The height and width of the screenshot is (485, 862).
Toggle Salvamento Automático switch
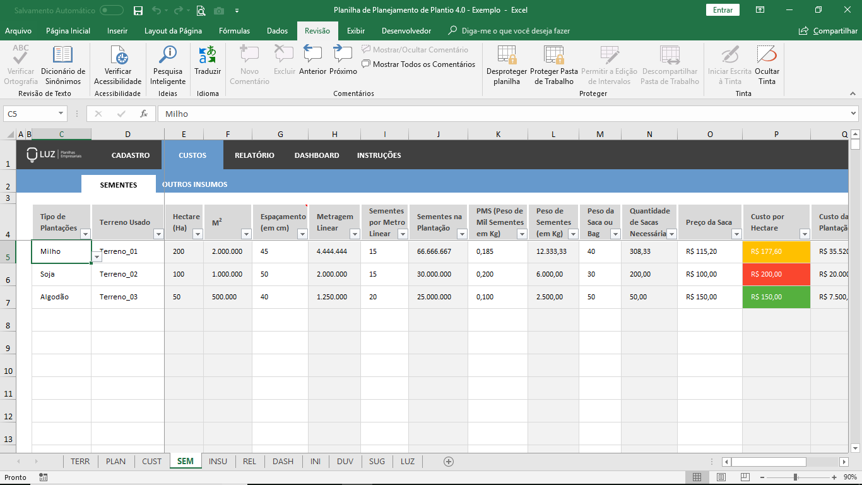pos(112,10)
